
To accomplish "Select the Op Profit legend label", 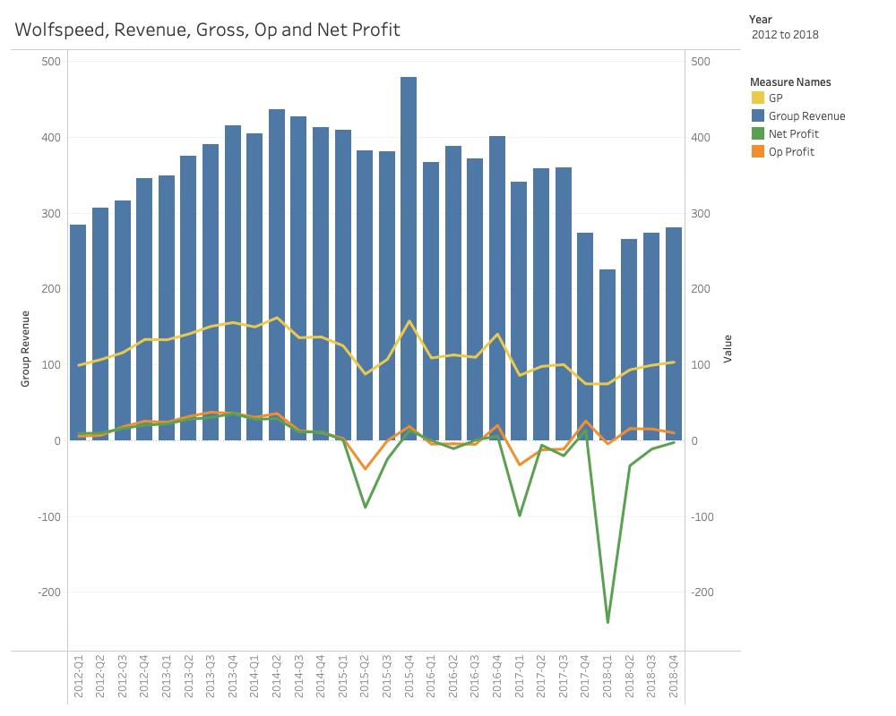I will pyautogui.click(x=791, y=151).
